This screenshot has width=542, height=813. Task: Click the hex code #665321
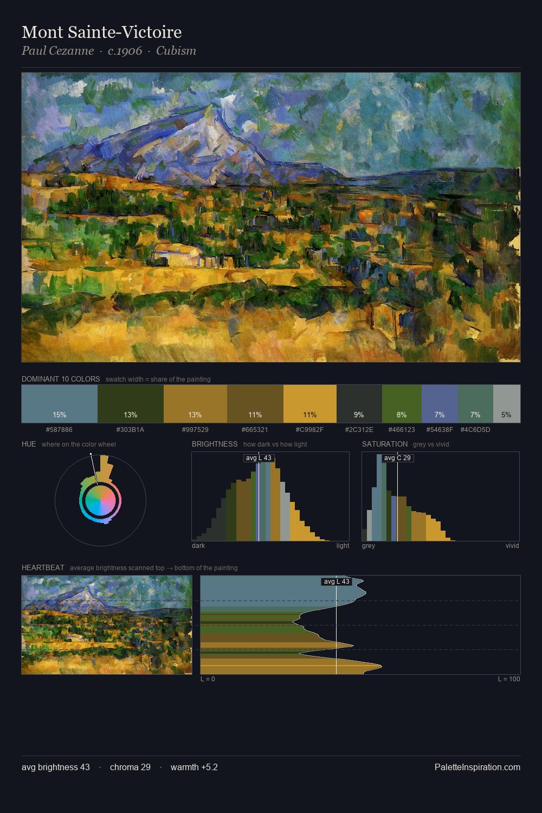[x=255, y=430]
